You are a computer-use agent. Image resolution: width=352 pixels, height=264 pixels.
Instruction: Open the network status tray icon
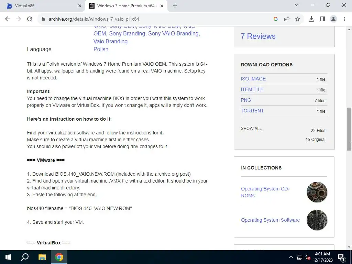pyautogui.click(x=299, y=257)
